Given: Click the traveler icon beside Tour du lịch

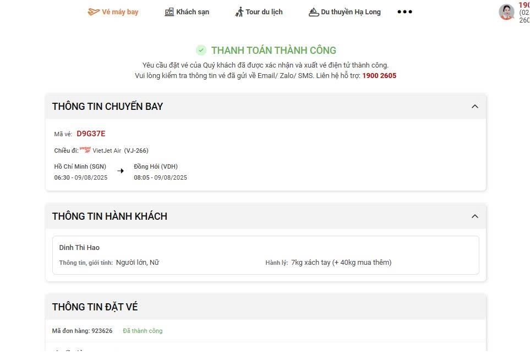Looking at the screenshot, I should [239, 12].
